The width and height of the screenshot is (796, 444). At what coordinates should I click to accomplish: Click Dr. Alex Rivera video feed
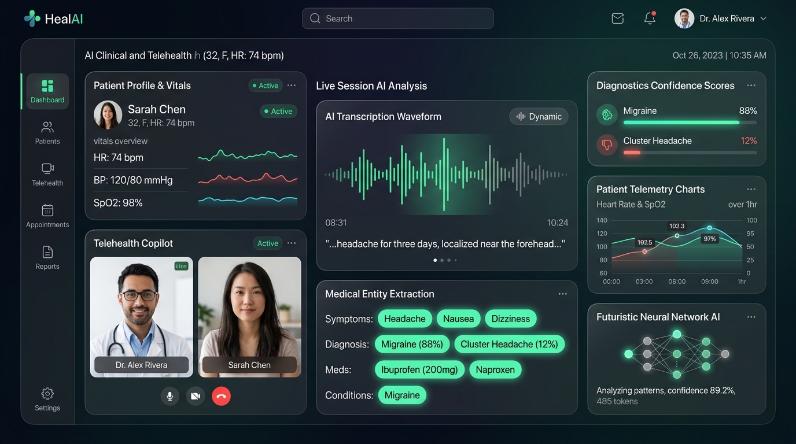pos(142,317)
